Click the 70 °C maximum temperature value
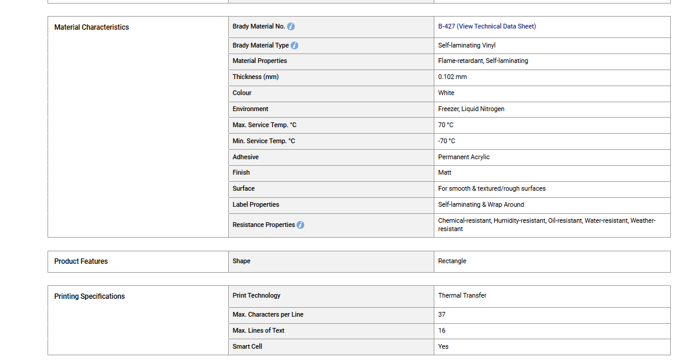This screenshot has width=691, height=363. click(446, 125)
